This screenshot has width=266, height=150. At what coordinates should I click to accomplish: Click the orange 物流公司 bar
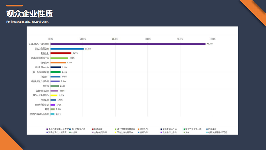[x=58, y=63]
